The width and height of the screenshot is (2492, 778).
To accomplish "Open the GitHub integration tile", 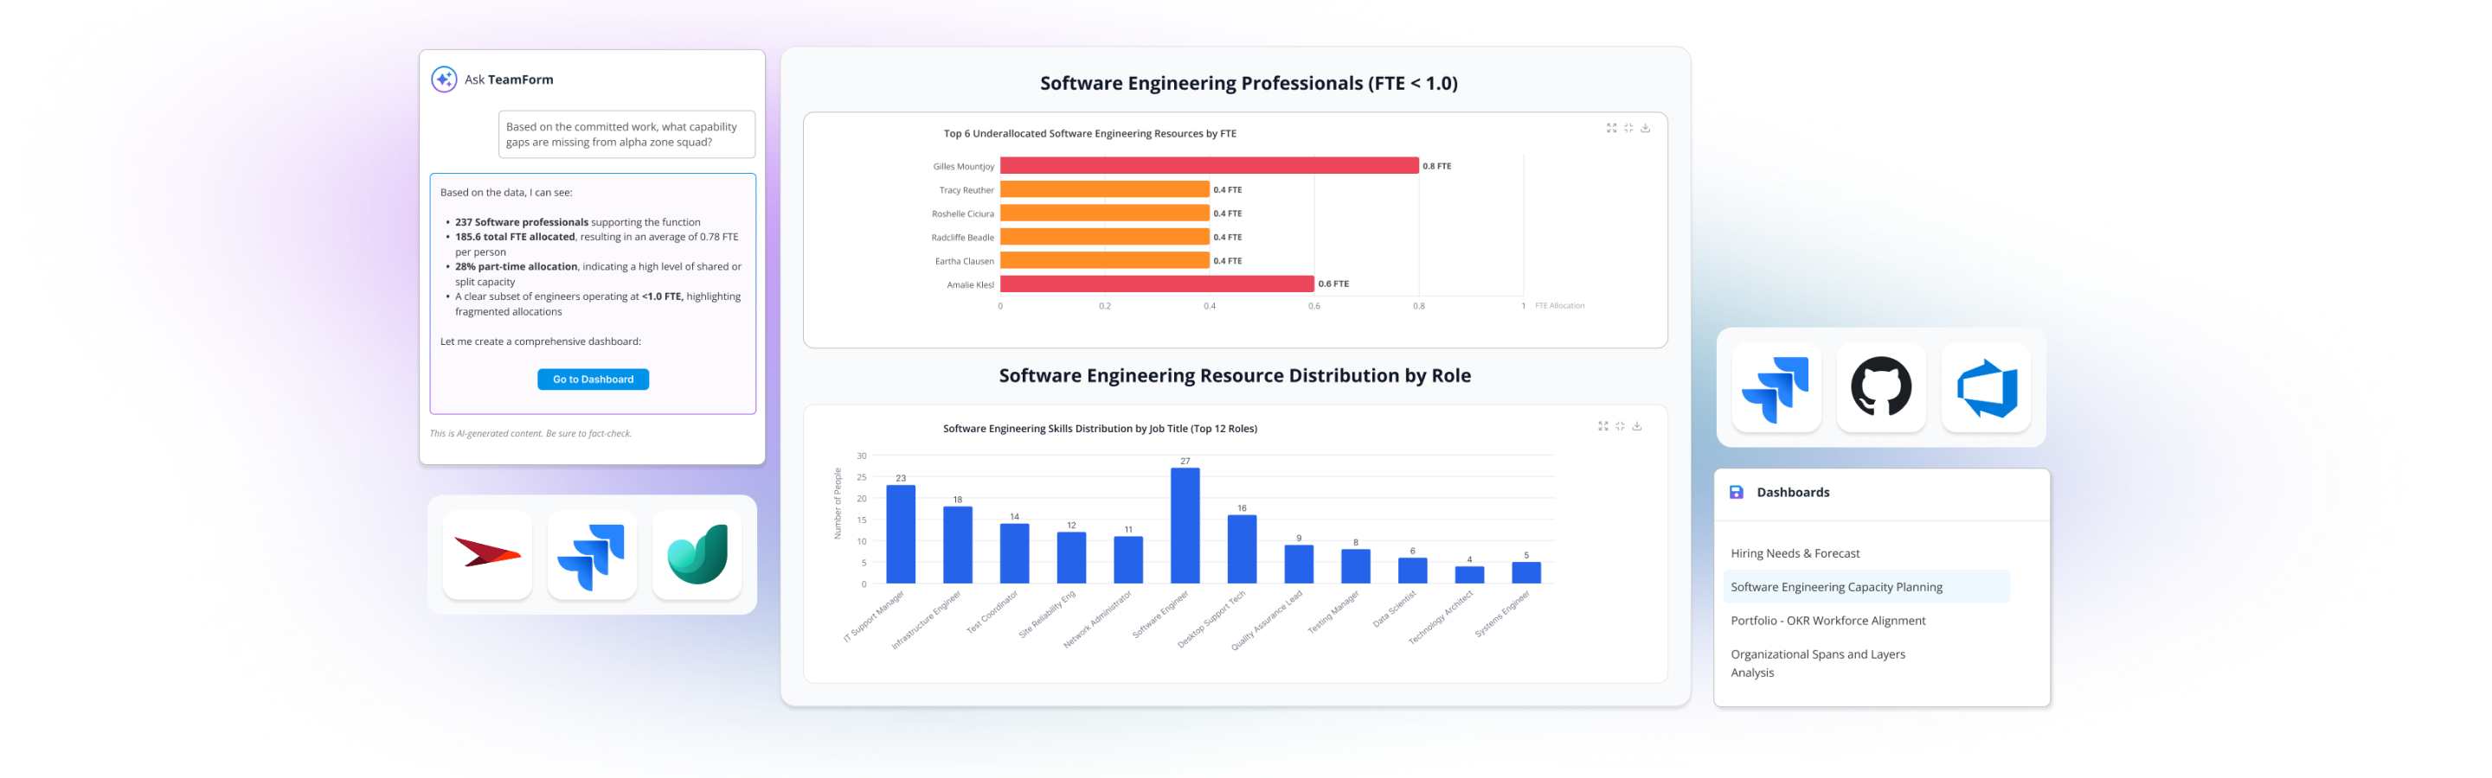I will [1882, 387].
